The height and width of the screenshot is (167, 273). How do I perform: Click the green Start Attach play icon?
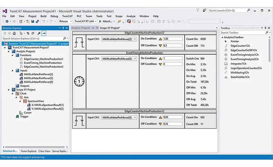tap(100, 22)
